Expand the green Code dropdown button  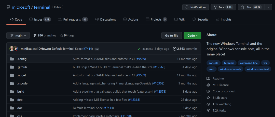click(193, 36)
